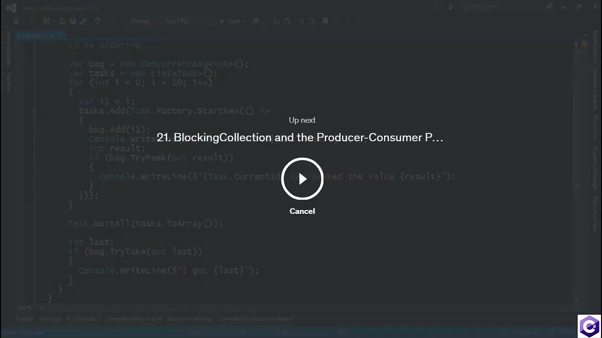Start debugging with the Start button
Image resolution: width=602 pixels, height=338 pixels.
coord(232,21)
